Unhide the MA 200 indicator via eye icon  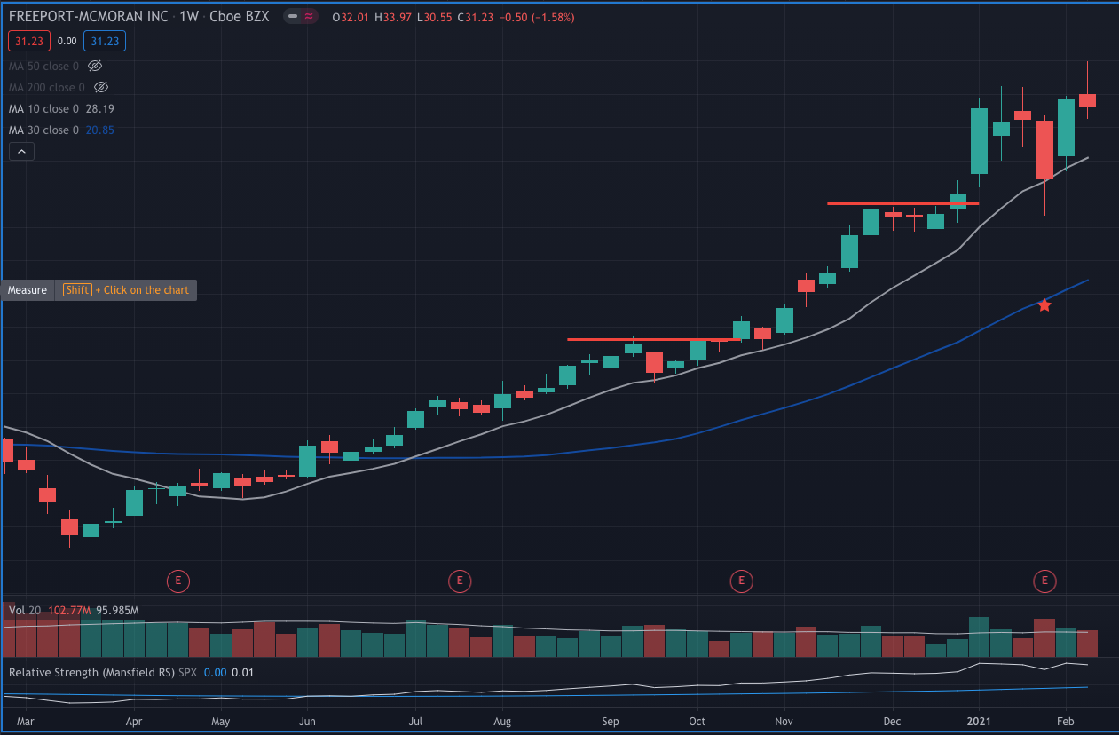101,87
